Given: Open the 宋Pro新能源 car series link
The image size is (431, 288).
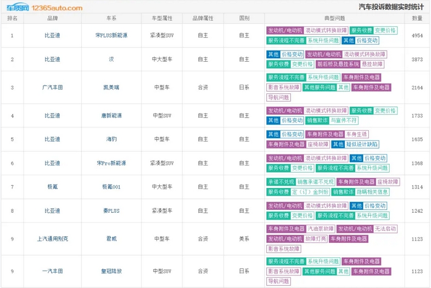Looking at the screenshot, I should (111, 163).
